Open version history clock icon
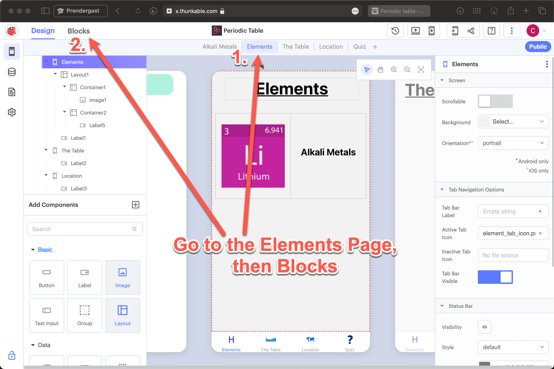The height and width of the screenshot is (369, 554). point(395,31)
